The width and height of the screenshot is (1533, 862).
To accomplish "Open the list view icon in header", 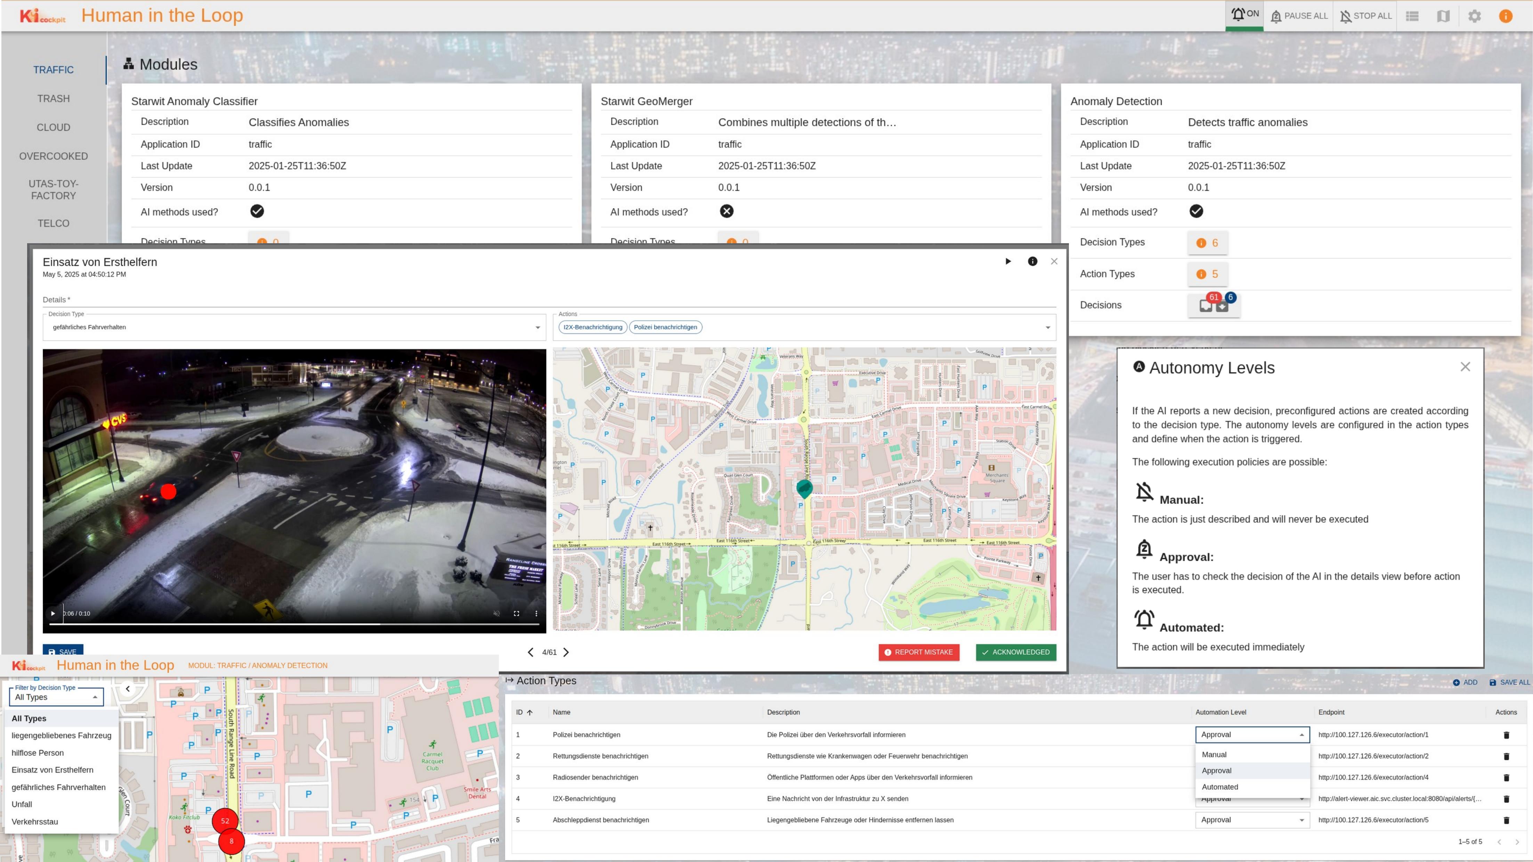I will (x=1412, y=16).
